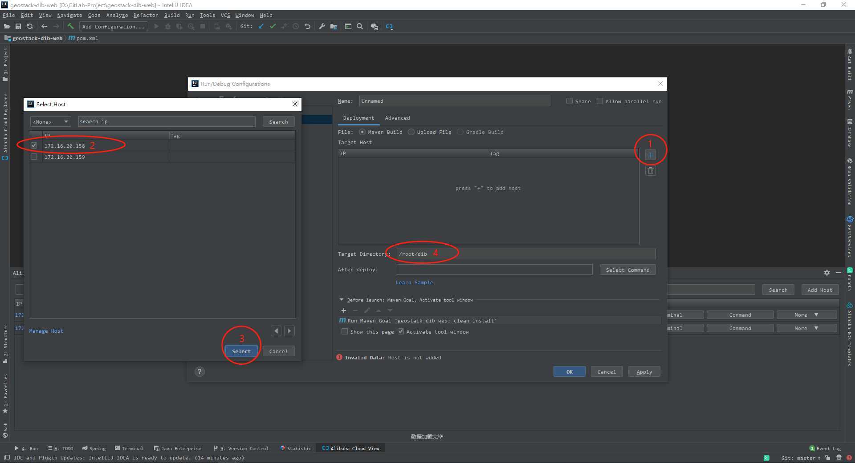The image size is (855, 463).
Task: Uncheck host 172.16.20.158 checkbox
Action: pyautogui.click(x=34, y=145)
